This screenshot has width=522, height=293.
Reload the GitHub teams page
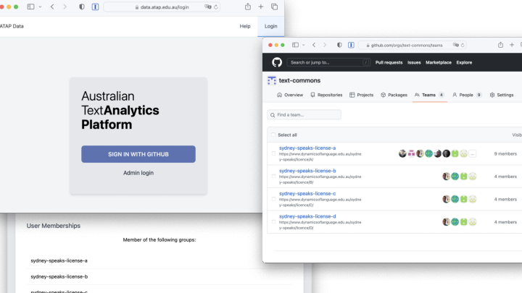point(463,45)
